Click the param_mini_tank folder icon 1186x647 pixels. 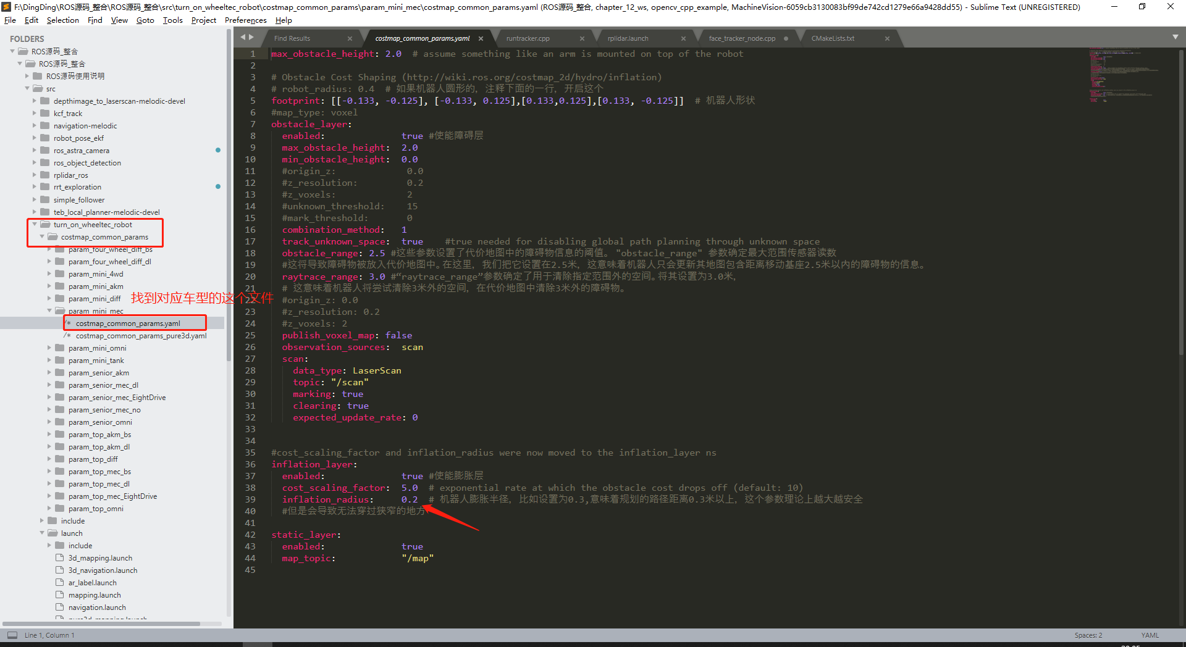coord(60,360)
